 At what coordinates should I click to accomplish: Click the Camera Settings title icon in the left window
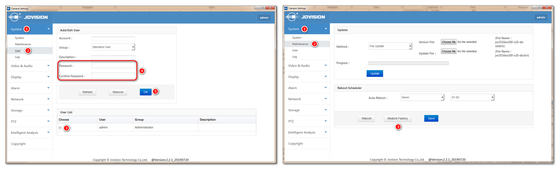tap(9, 8)
